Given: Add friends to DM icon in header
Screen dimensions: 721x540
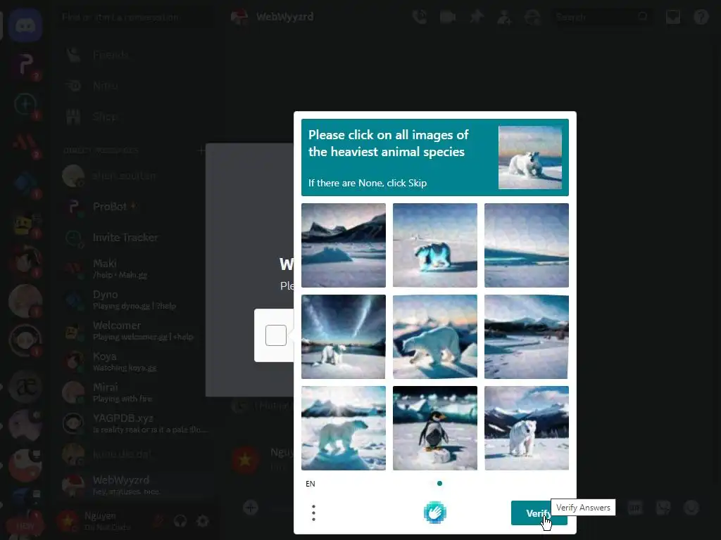Looking at the screenshot, I should pyautogui.click(x=504, y=17).
